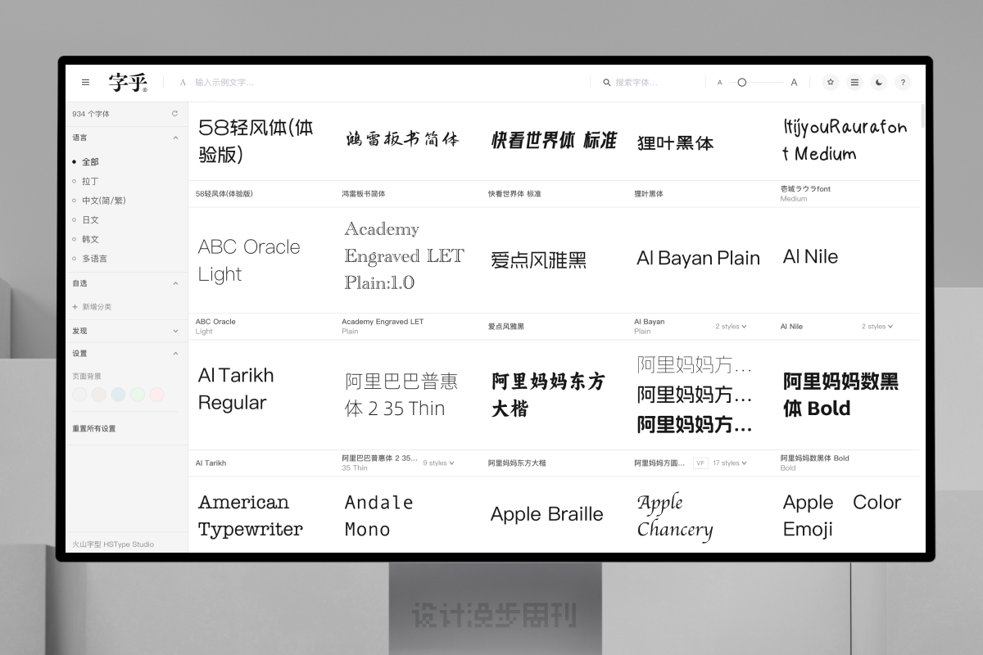
Task: Click 重置所有设置 to reset settings
Action: tap(94, 428)
